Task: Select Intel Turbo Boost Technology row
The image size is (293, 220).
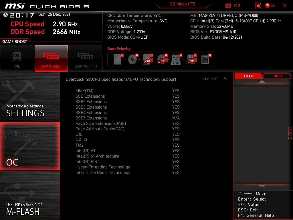Action: 127,172
